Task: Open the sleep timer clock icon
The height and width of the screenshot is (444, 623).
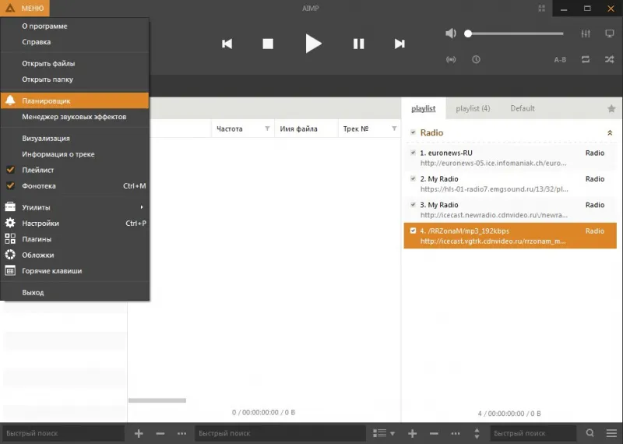Action: pyautogui.click(x=476, y=59)
